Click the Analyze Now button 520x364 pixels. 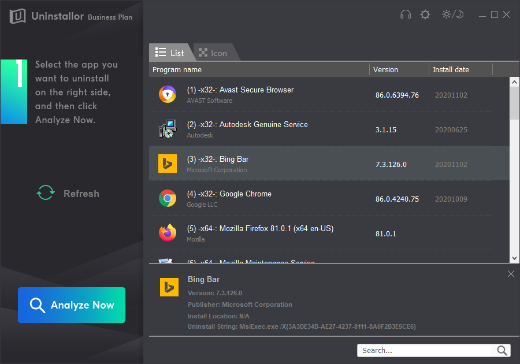[x=72, y=305]
